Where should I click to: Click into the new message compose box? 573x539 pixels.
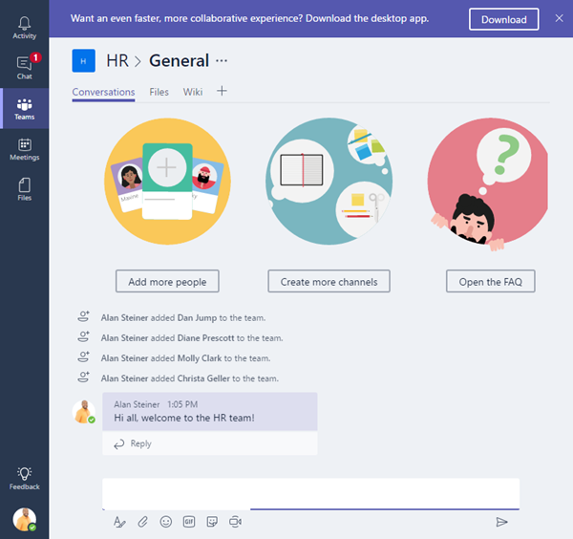[310, 494]
